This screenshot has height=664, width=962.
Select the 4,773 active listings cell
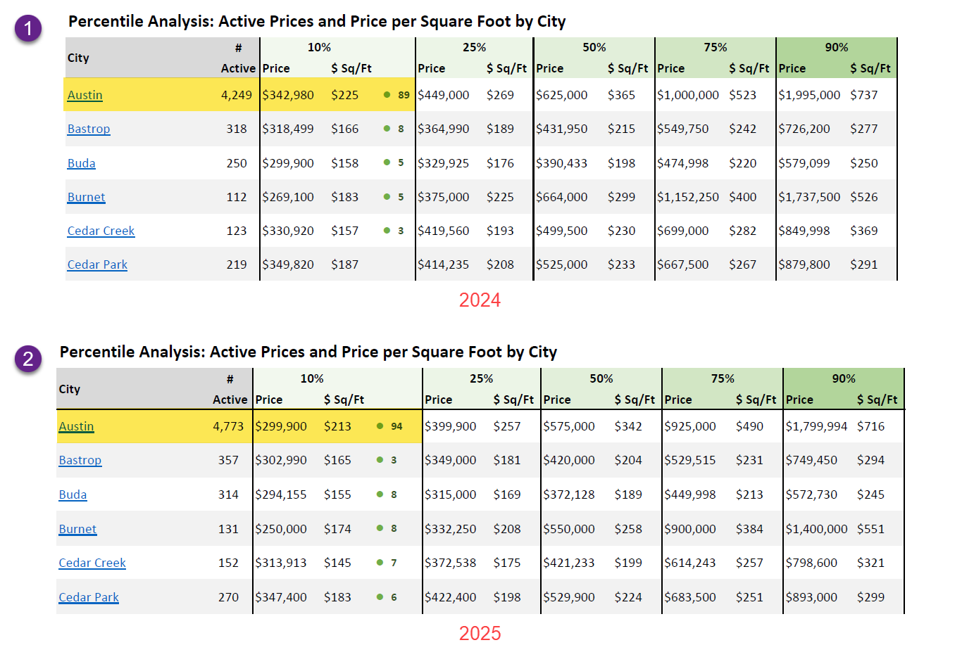(x=228, y=426)
